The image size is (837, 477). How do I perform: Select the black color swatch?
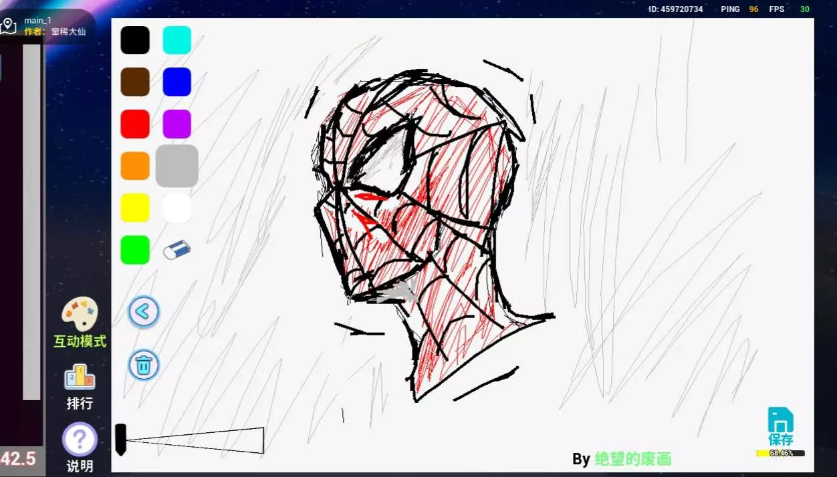[135, 40]
